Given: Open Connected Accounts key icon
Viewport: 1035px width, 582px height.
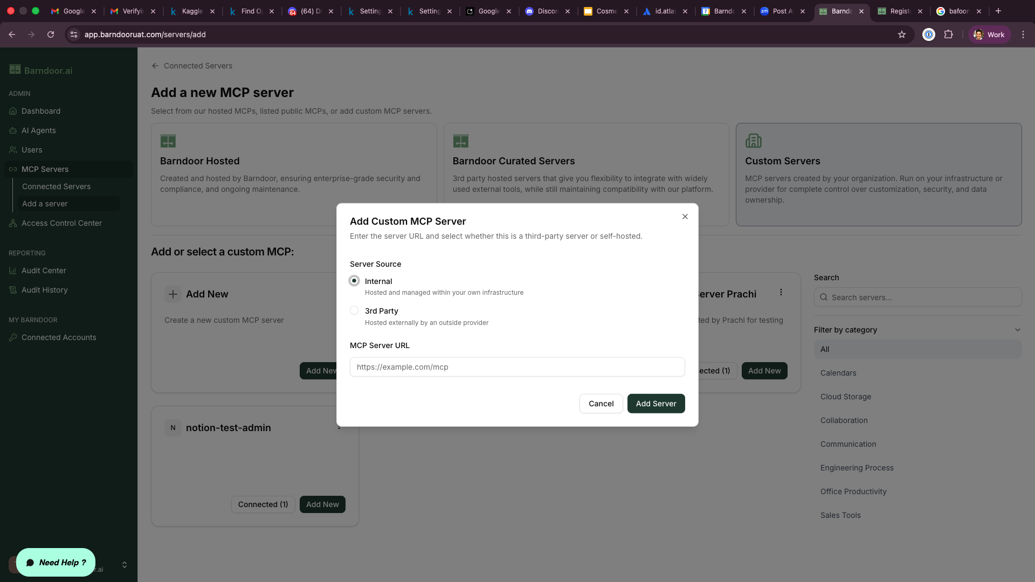Looking at the screenshot, I should [x=13, y=337].
